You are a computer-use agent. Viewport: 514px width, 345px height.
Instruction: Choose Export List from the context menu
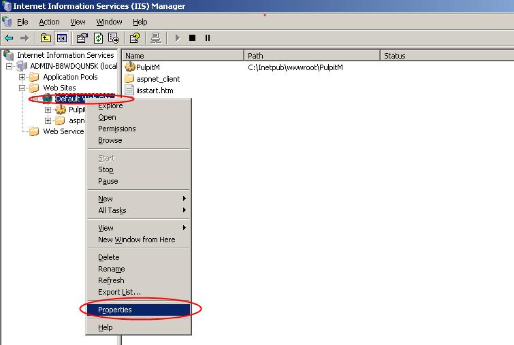tap(139, 292)
